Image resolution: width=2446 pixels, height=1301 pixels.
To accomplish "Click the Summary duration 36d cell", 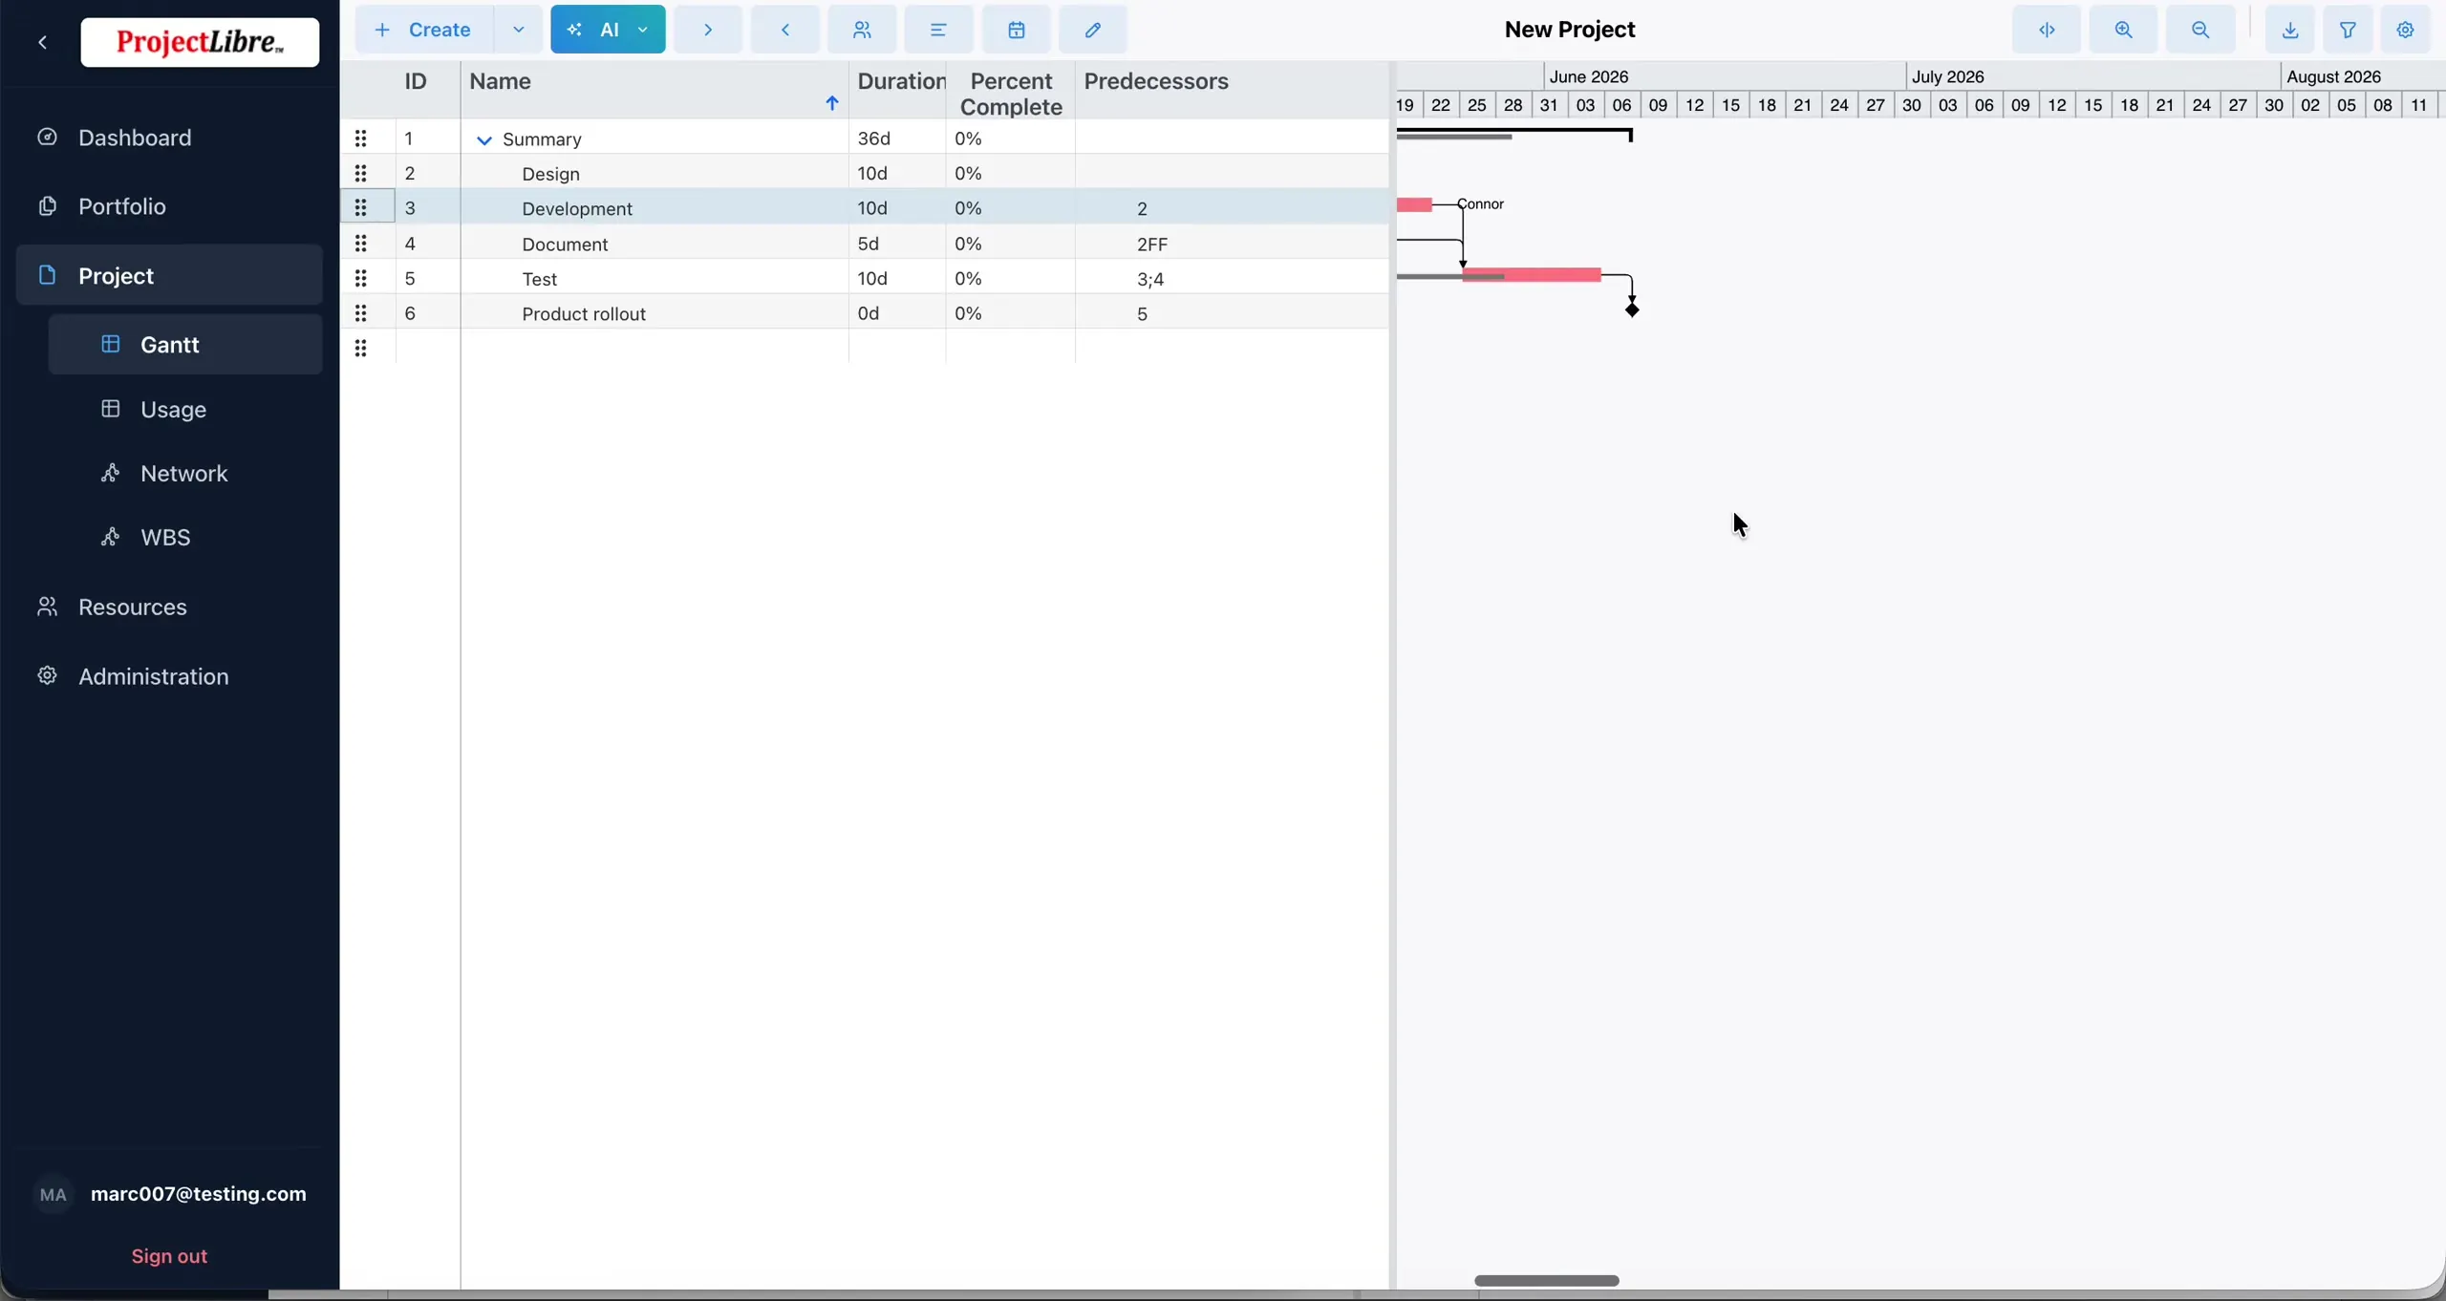I will [897, 139].
